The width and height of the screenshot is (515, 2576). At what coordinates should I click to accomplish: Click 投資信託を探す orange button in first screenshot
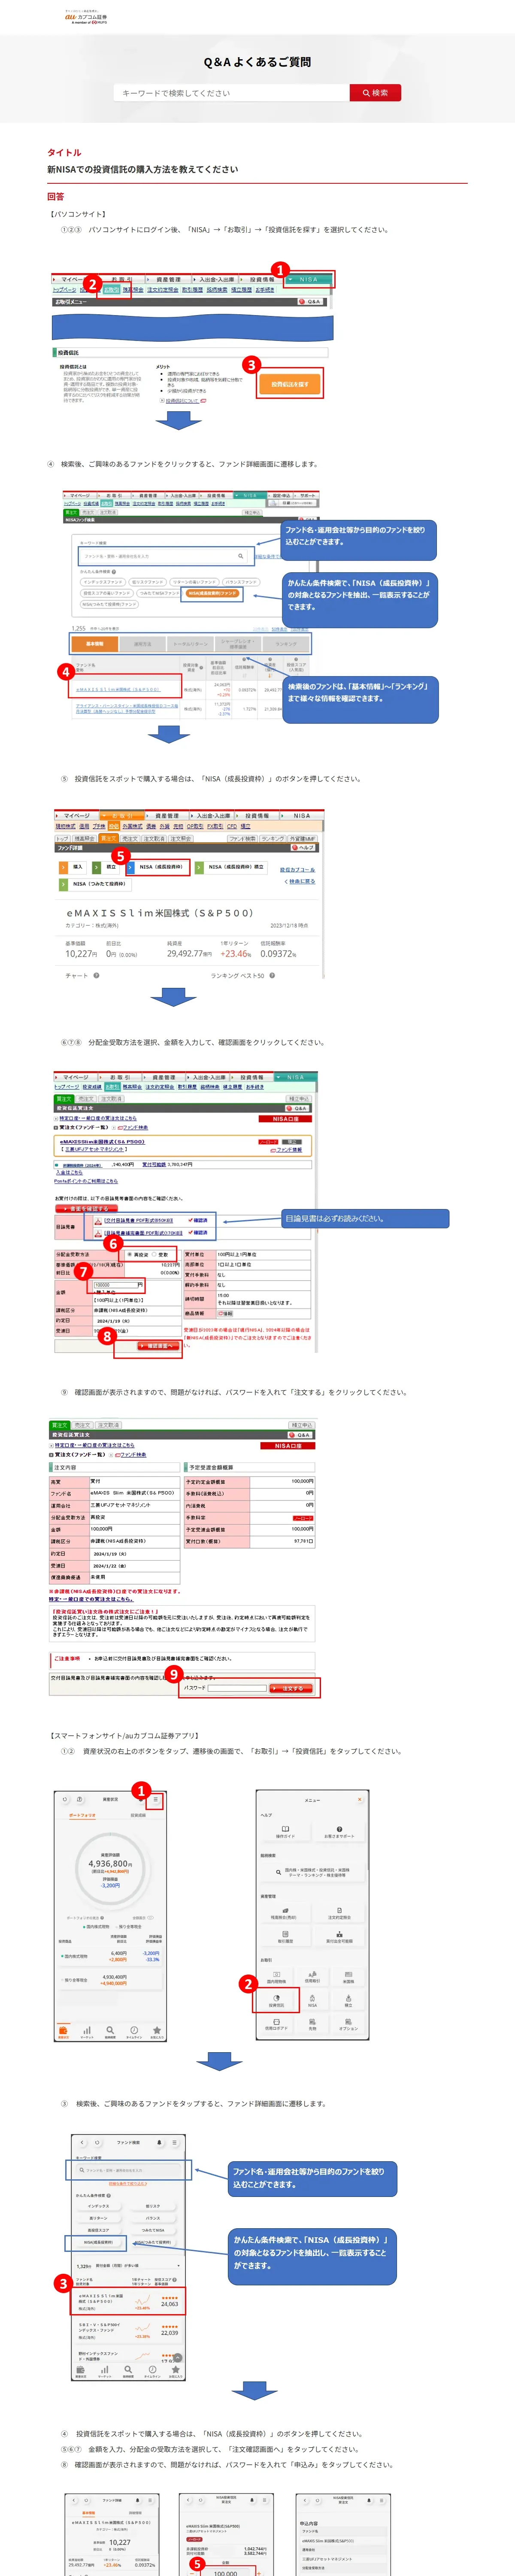(x=290, y=383)
